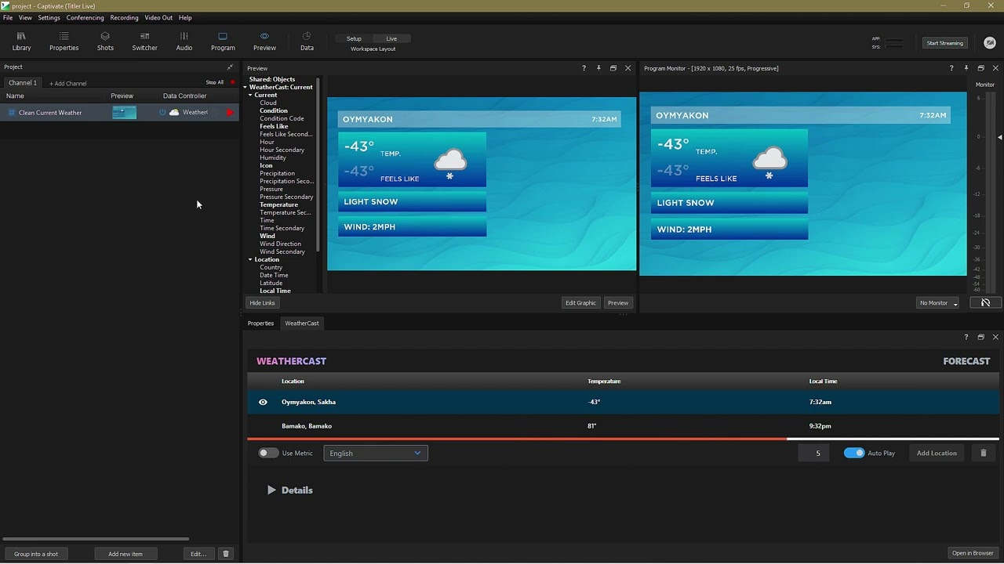The image size is (1004, 564).
Task: Open the Help menu
Action: pyautogui.click(x=185, y=17)
